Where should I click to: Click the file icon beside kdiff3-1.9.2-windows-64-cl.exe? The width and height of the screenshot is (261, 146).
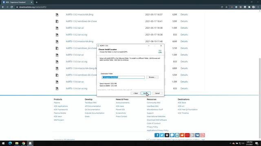57,21
